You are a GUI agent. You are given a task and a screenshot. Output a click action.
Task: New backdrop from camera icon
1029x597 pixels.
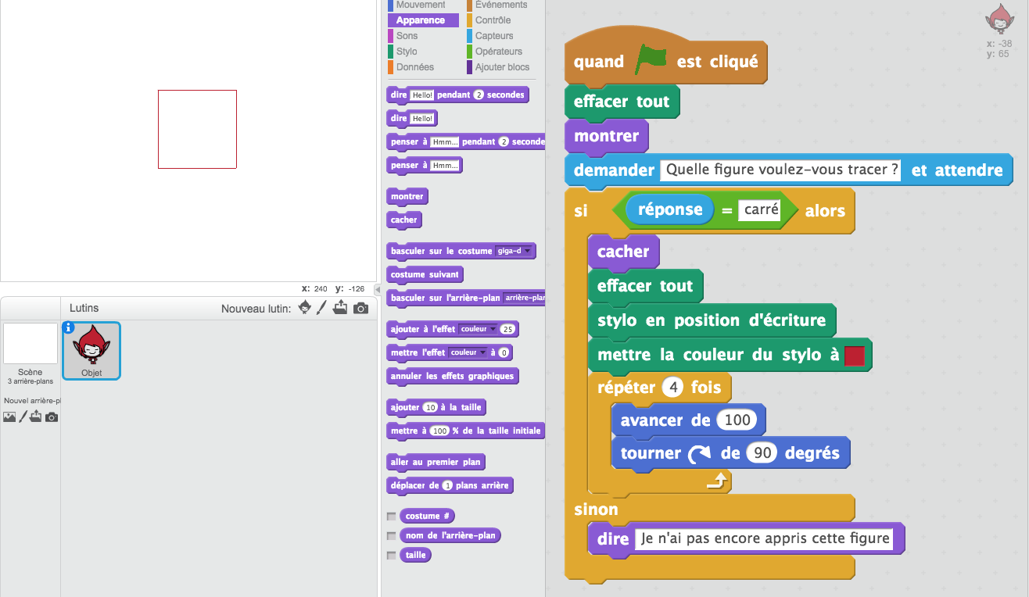click(x=52, y=417)
